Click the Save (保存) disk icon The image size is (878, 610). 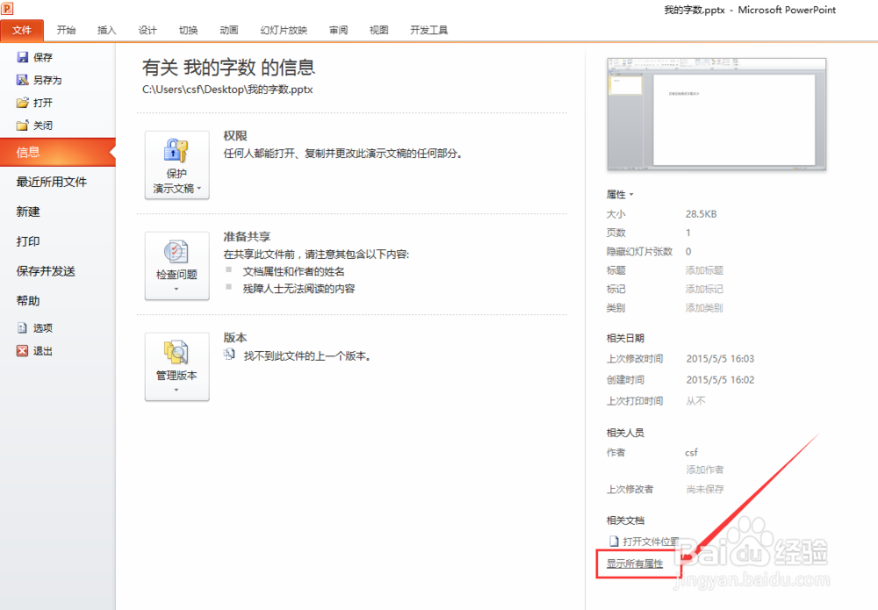click(x=23, y=57)
